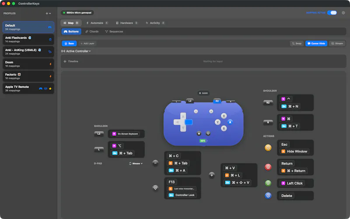
Task: Select the Chords sub-tab
Action: coord(92,32)
